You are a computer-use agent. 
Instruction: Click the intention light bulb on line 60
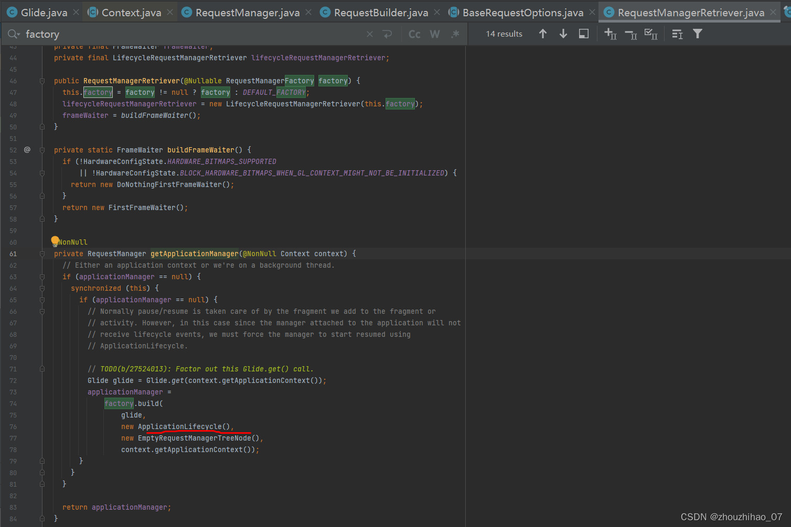tap(55, 241)
